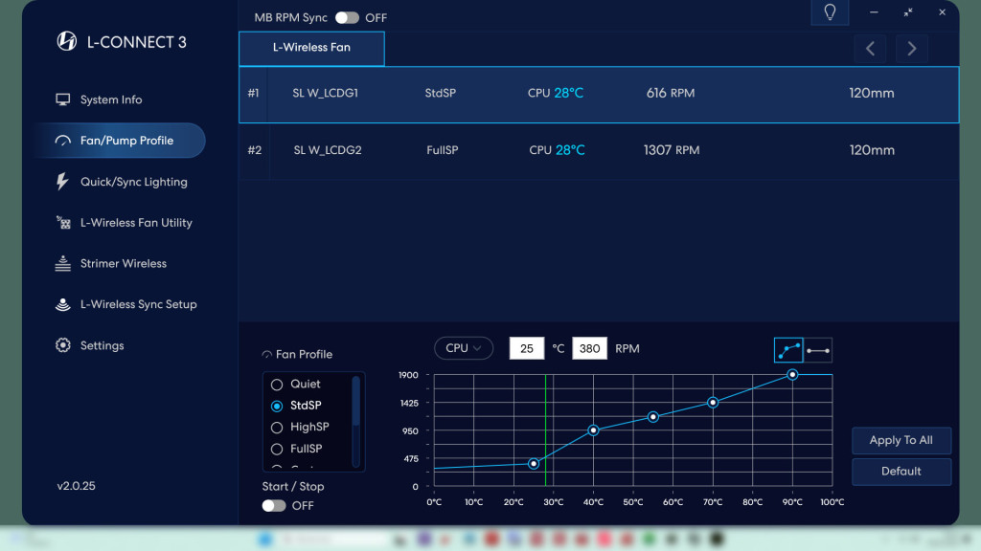Click the Settings gear icon

click(63, 345)
